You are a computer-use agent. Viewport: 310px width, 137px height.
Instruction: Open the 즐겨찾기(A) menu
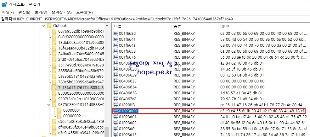[x=61, y=13]
